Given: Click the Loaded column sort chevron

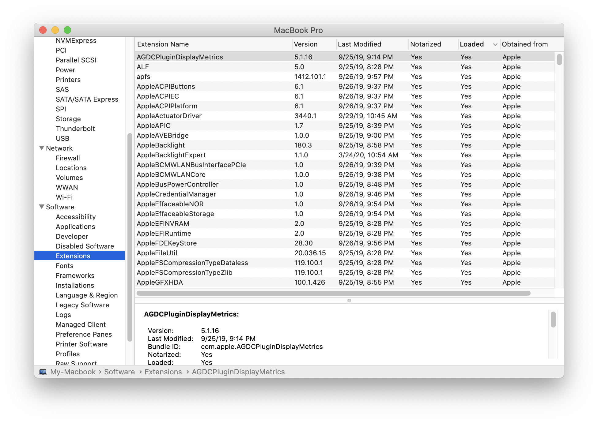Looking at the screenshot, I should click(495, 45).
